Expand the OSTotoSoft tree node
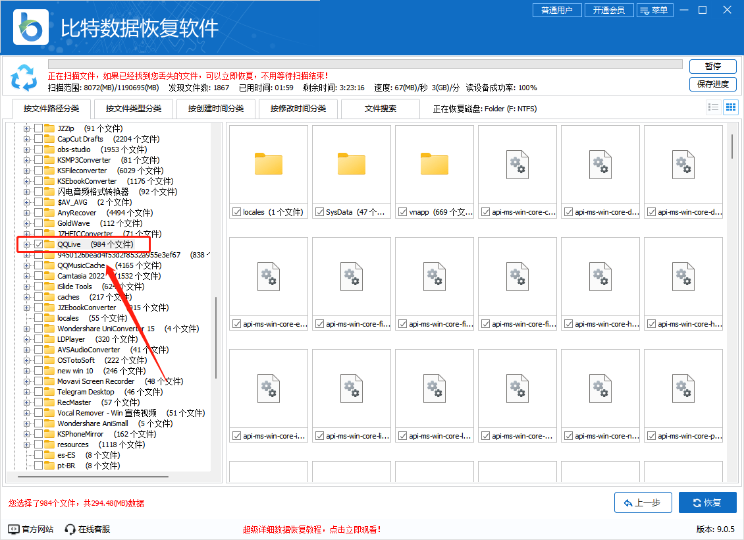The image size is (744, 540). pyautogui.click(x=26, y=360)
